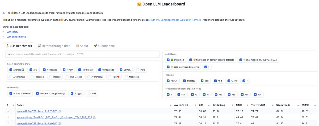Click the chat model icon in MoMo-72B-lora-1.8.7-DPO row
319x126 pixels.
8,111
